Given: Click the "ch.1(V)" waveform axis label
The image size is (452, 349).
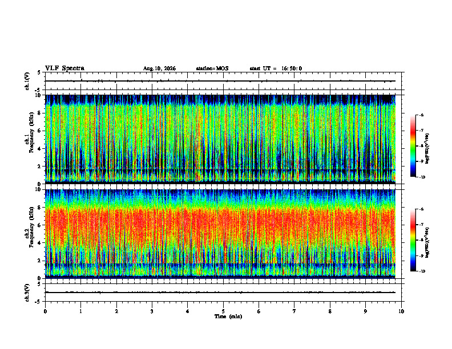Looking at the screenshot, I should (27, 81).
